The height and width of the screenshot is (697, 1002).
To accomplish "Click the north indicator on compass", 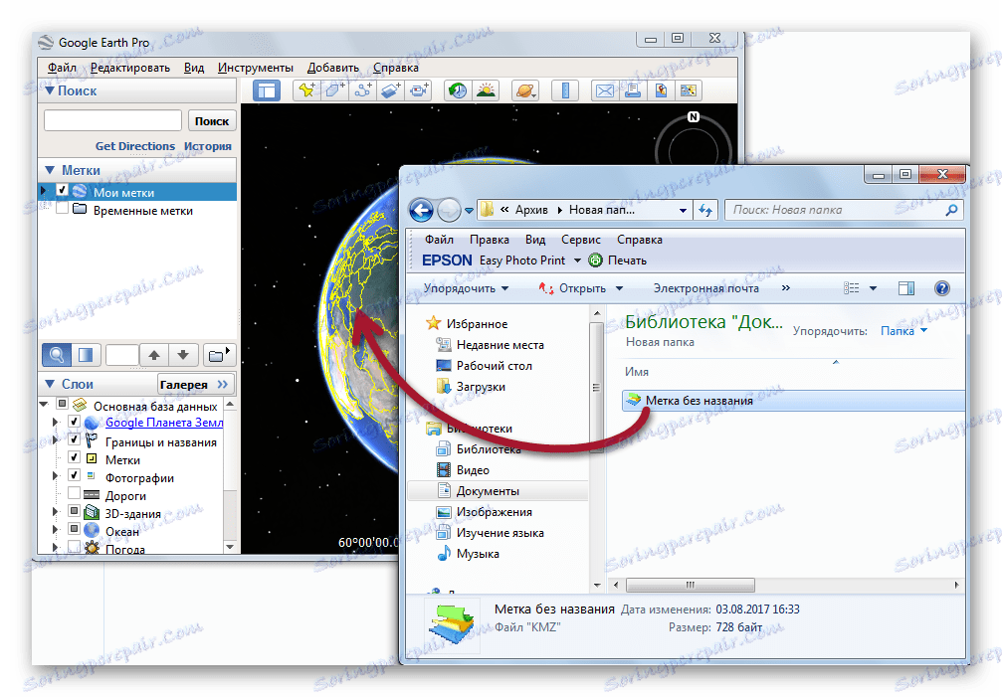I will click(694, 116).
